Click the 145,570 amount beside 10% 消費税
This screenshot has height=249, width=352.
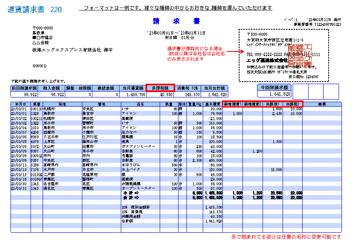coord(216,212)
